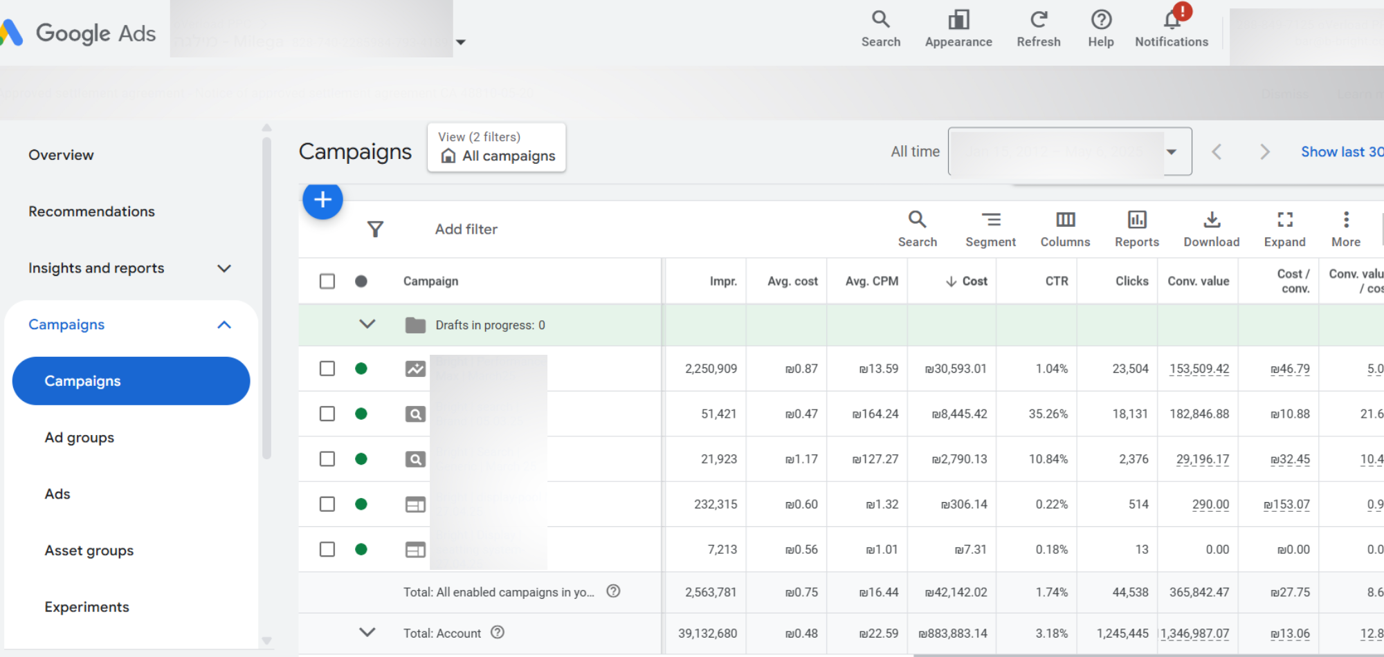1384x657 pixels.
Task: Open Ad groups in the sidebar
Action: (80, 438)
